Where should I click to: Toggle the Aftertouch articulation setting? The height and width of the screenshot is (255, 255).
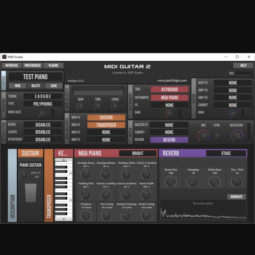[x=43, y=140]
